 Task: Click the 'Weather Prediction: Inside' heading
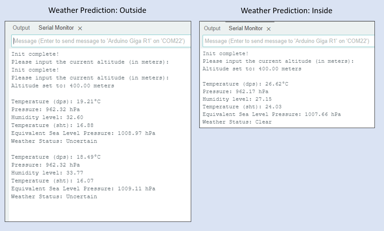[286, 11]
